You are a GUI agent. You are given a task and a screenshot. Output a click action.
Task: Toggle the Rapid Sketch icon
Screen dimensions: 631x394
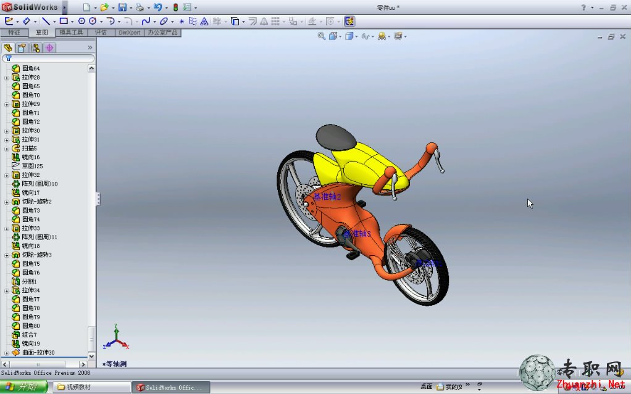349,21
